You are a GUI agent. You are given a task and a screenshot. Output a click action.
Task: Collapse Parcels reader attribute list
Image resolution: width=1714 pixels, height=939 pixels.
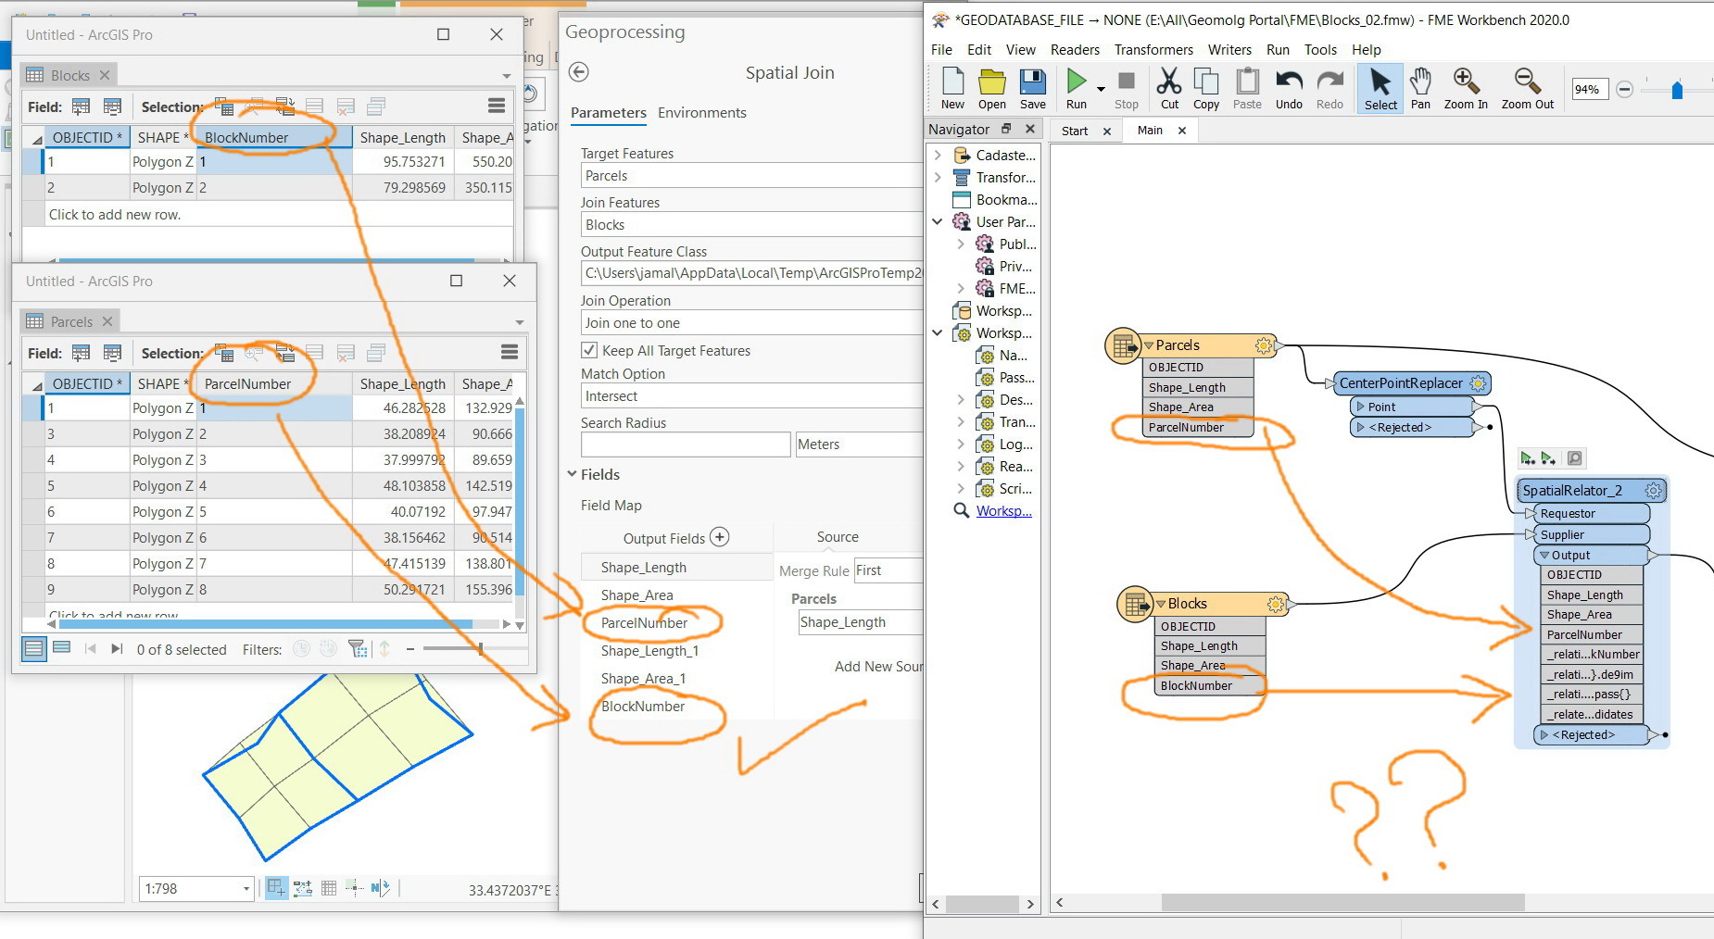pos(1149,345)
